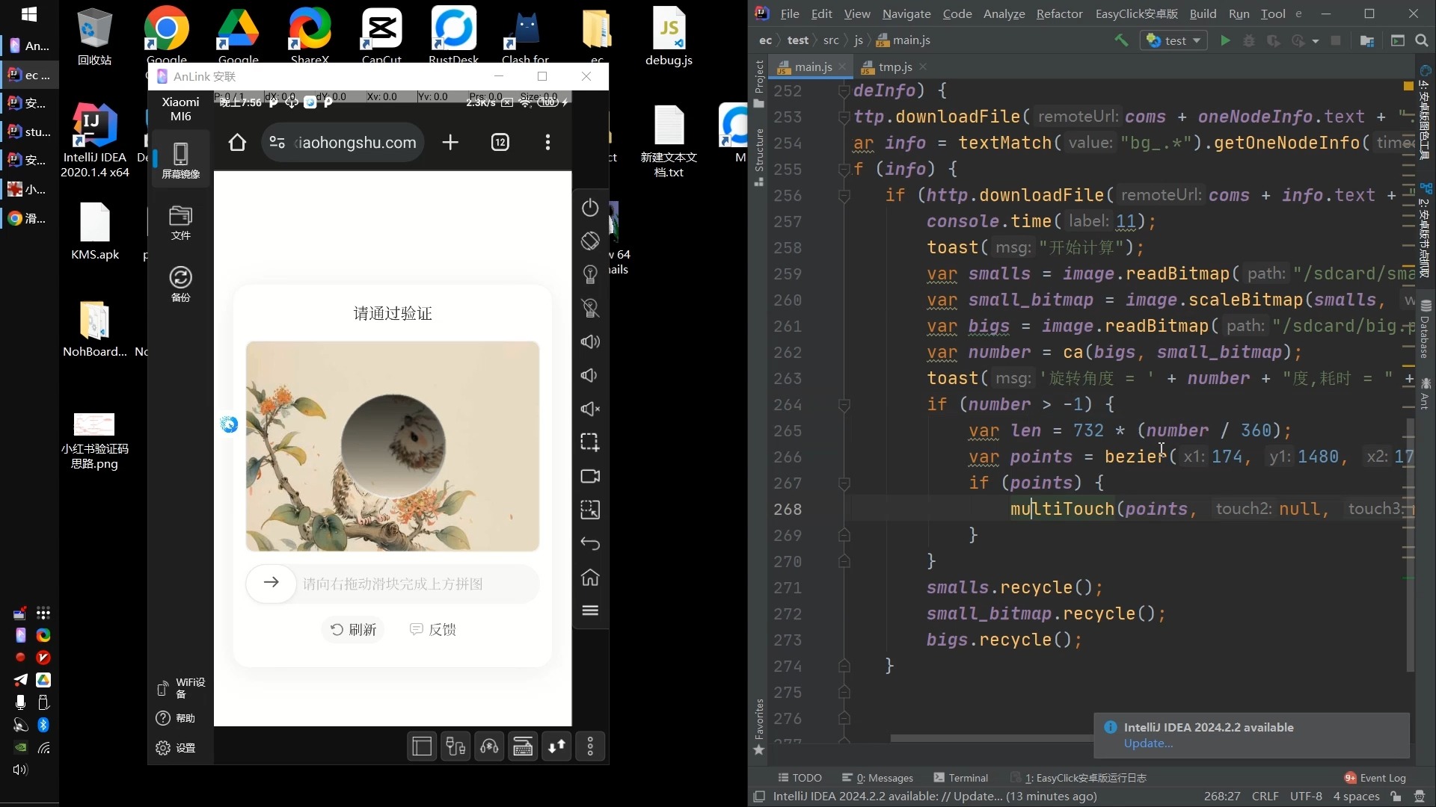Image resolution: width=1436 pixels, height=807 pixels.
Task: Close the main.js editor tab
Action: click(x=842, y=67)
